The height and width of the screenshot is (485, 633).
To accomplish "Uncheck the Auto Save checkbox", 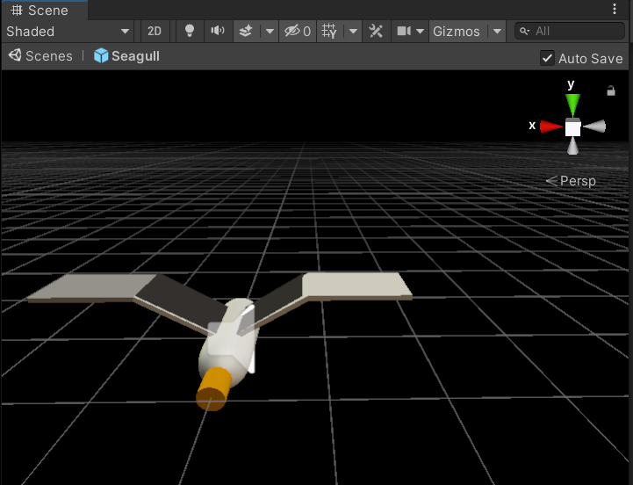I will pos(547,58).
